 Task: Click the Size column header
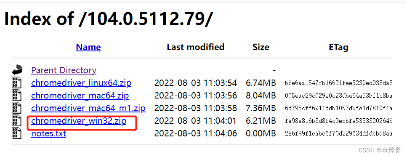pyautogui.click(x=261, y=47)
